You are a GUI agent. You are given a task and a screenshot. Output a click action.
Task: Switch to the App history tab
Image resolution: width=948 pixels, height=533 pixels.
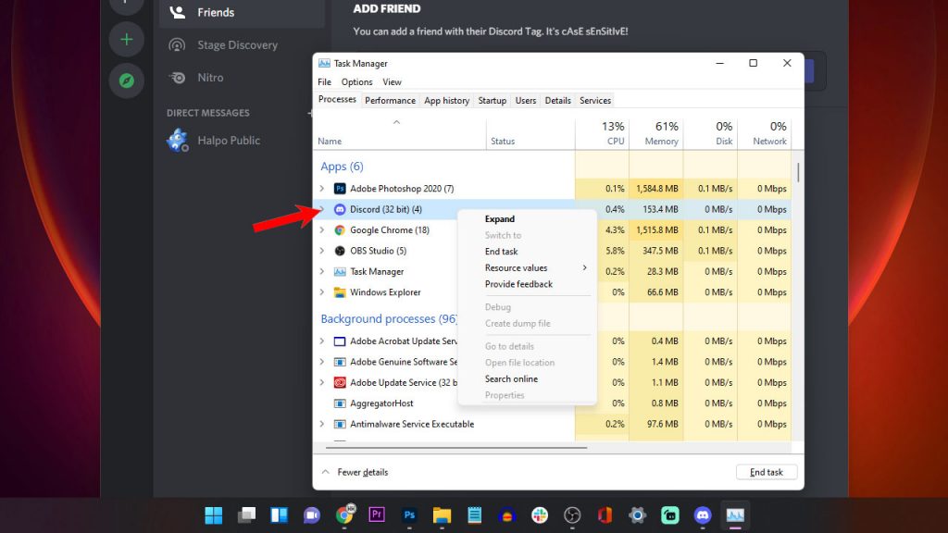447,100
